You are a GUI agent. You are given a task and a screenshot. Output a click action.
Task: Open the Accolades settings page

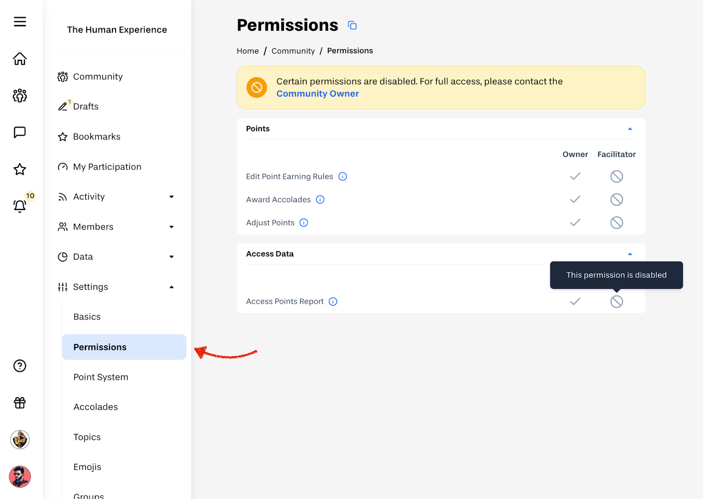[x=95, y=407]
